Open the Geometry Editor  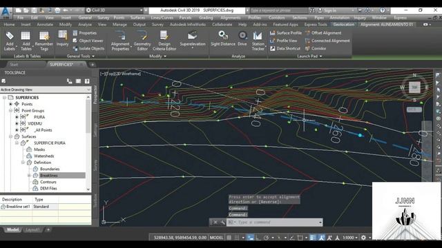[x=142, y=41]
